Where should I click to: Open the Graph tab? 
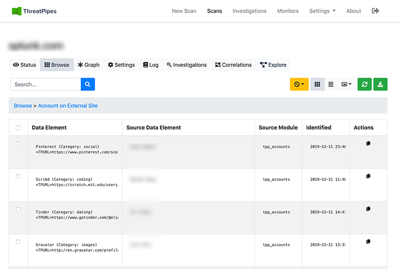89,65
